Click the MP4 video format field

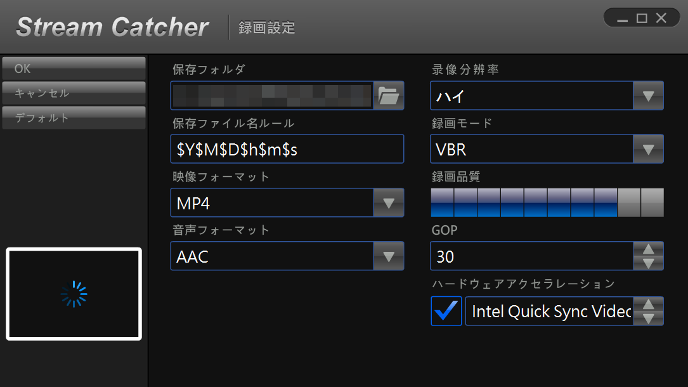272,203
